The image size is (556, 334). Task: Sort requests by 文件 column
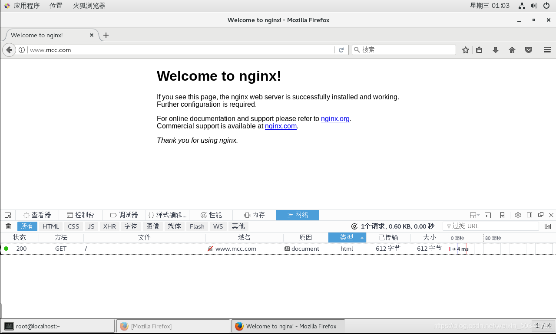click(145, 238)
